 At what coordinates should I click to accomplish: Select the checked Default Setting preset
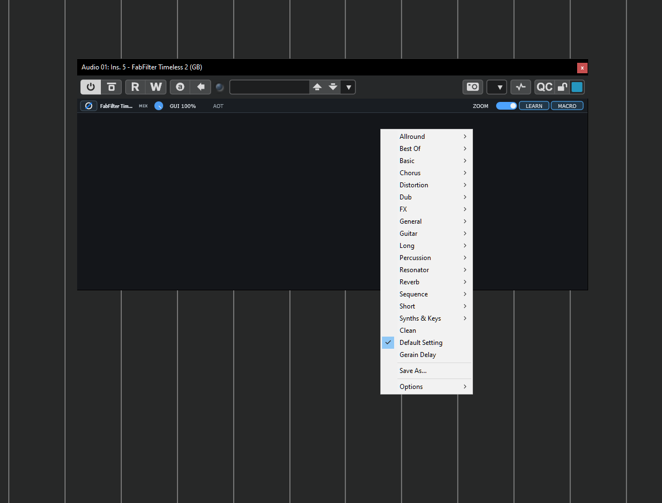coord(427,343)
